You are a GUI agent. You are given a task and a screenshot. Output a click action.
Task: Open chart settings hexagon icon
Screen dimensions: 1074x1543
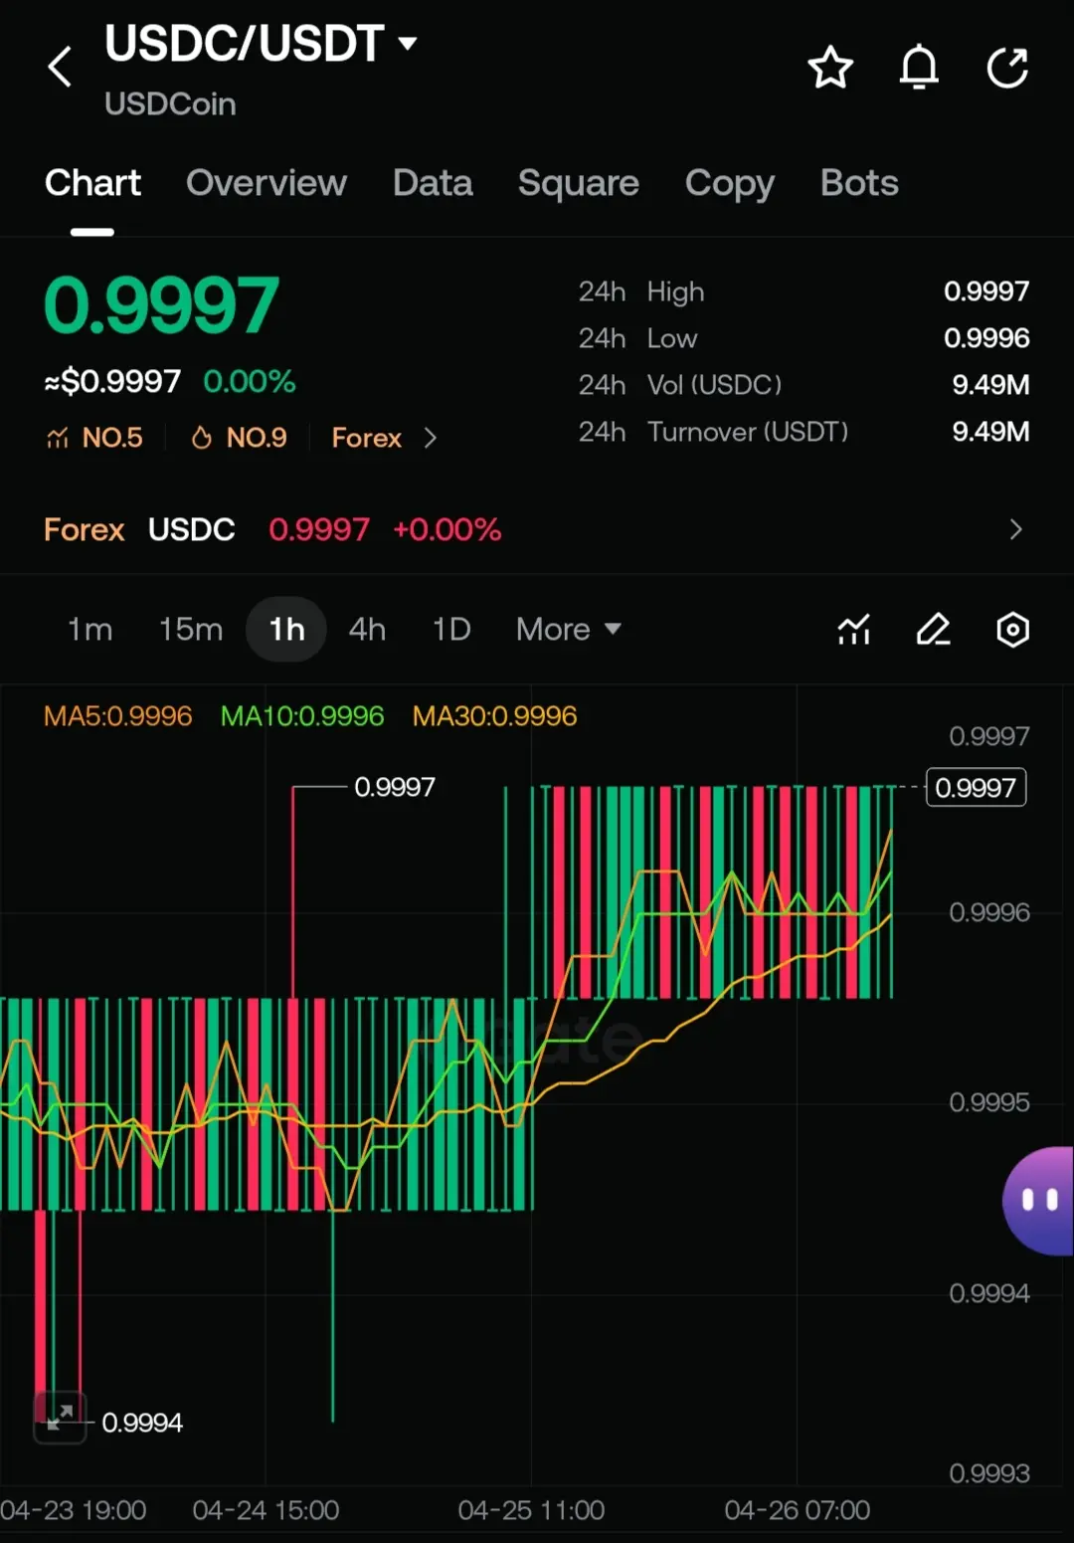point(1012,630)
